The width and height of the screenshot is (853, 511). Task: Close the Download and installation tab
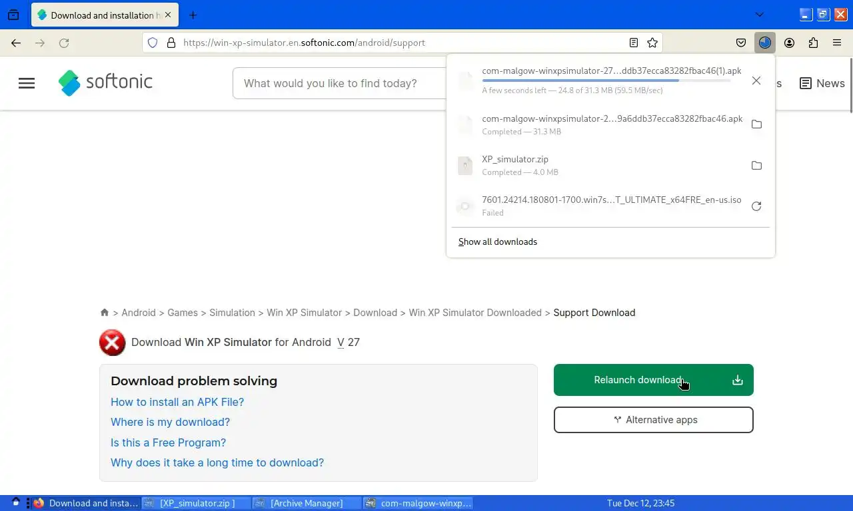coord(167,15)
